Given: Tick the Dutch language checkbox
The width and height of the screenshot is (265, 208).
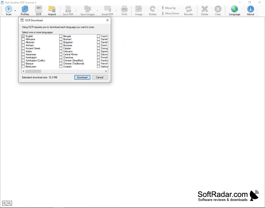Looking at the screenshot, I should (x=98, y=45).
